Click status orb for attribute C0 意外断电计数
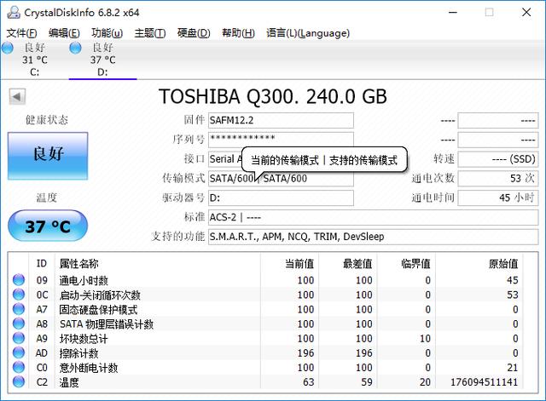 click(19, 367)
